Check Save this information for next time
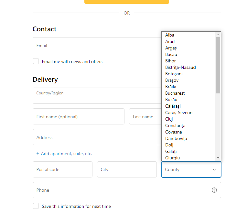The image size is (226, 214). tap(36, 206)
